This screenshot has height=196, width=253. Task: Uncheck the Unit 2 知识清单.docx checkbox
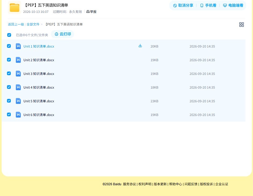[9, 60]
